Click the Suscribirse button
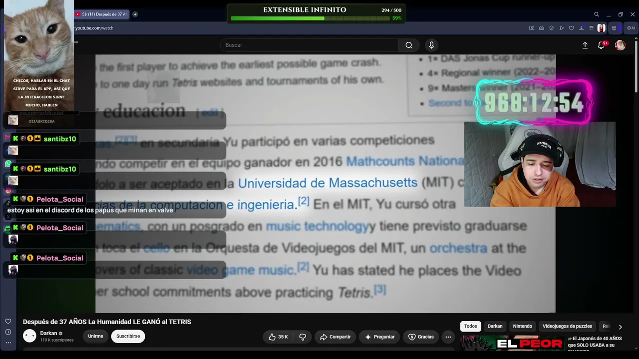This screenshot has width=639, height=359. coord(128,337)
